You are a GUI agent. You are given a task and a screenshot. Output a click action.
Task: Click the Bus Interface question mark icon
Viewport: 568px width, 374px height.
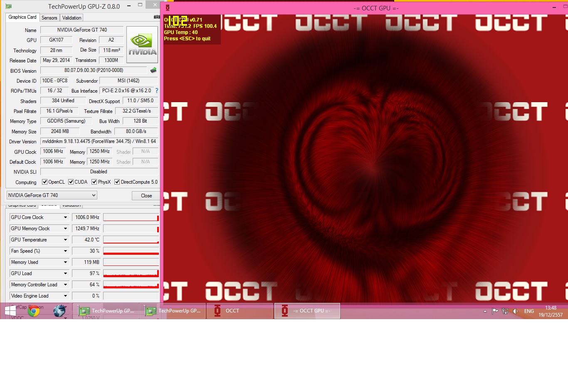pyautogui.click(x=156, y=91)
